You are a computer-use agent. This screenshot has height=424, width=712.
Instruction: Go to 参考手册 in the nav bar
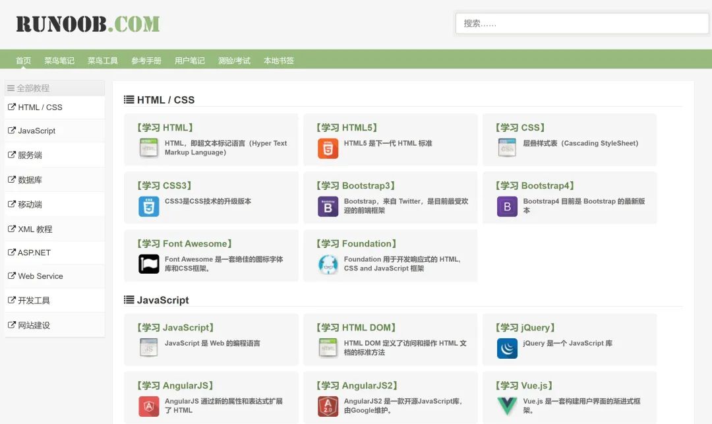click(146, 61)
